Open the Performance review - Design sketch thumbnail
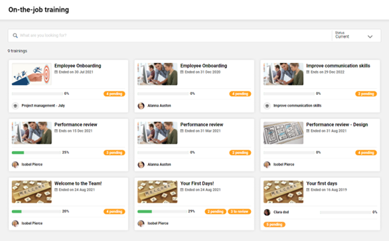This screenshot has height=241, width=389. tap(283, 133)
